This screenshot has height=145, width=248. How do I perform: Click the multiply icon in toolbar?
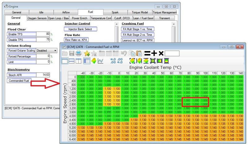(161, 53)
